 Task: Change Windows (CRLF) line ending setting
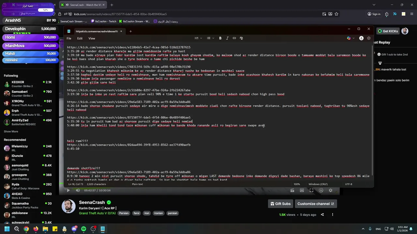tap(318, 184)
